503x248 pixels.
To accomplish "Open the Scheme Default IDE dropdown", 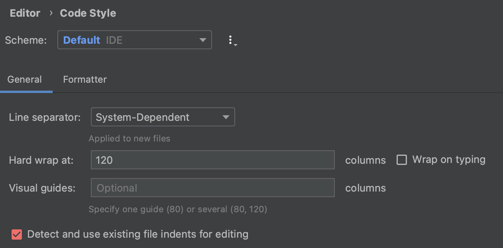I will tap(134, 40).
